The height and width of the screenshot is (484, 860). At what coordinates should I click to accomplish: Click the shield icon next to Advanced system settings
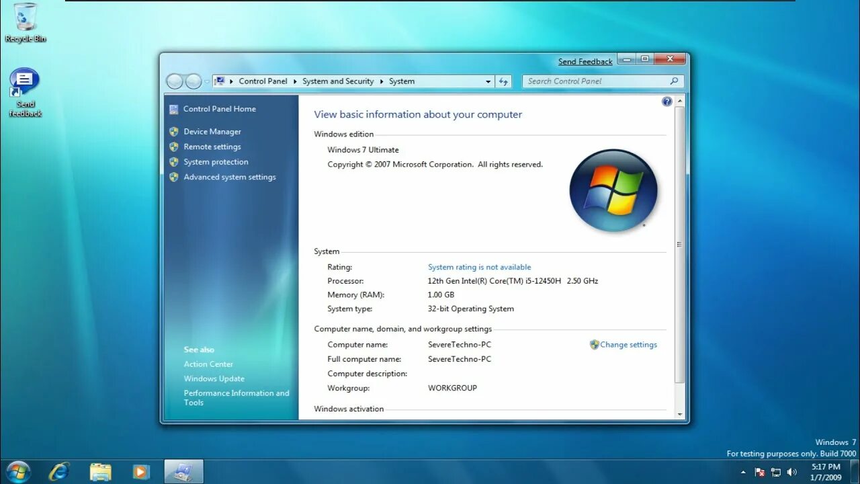pyautogui.click(x=174, y=177)
